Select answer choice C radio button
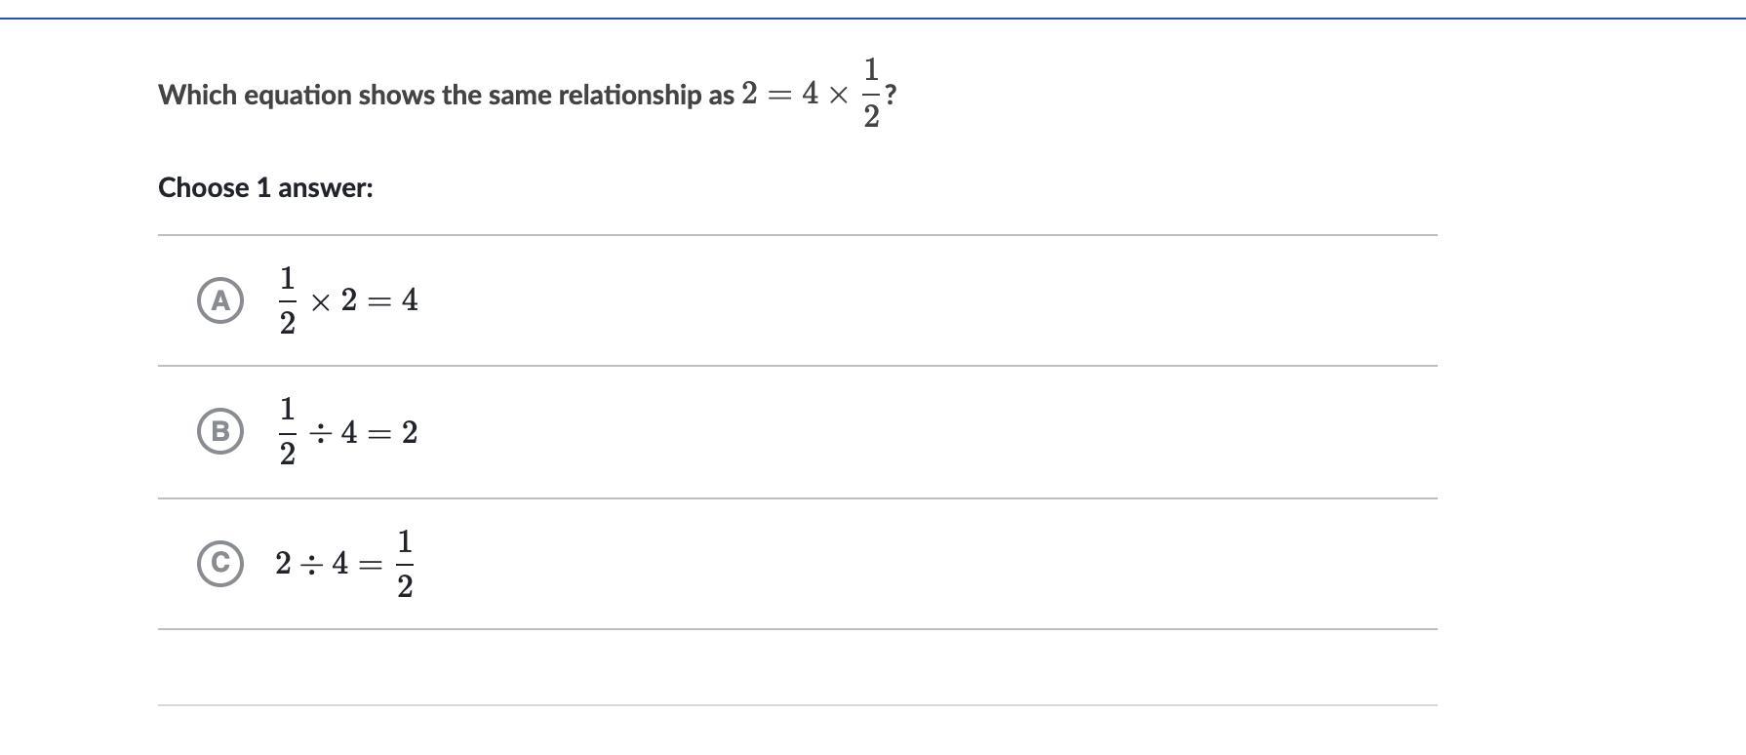1746x755 pixels. pos(220,563)
